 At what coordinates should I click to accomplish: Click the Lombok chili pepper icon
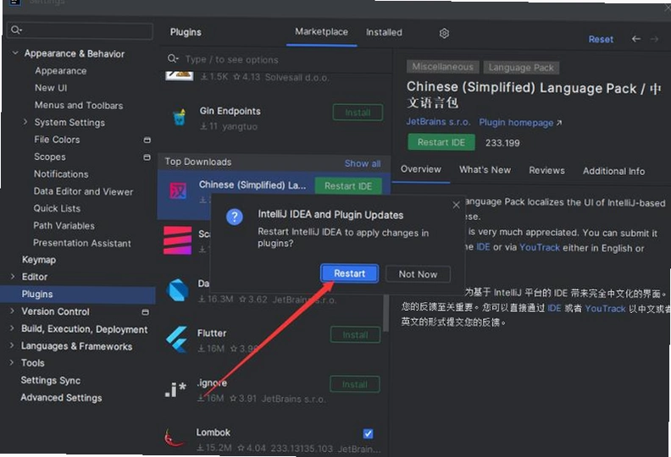click(174, 438)
